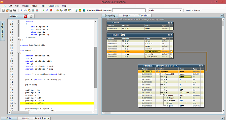This screenshot has height=120, width=226.
Task: Click the Paste clipboard icon
Action: pos(29,10)
